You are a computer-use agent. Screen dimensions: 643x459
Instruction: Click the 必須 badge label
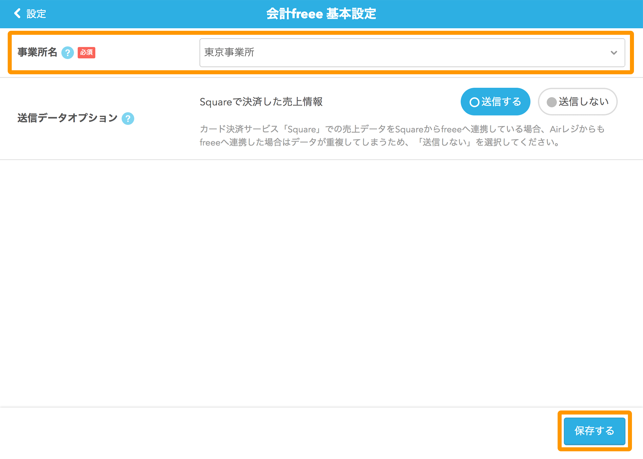[86, 53]
